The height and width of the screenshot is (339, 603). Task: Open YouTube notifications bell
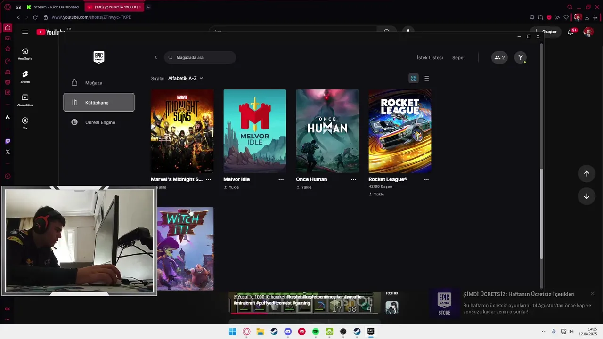(570, 32)
